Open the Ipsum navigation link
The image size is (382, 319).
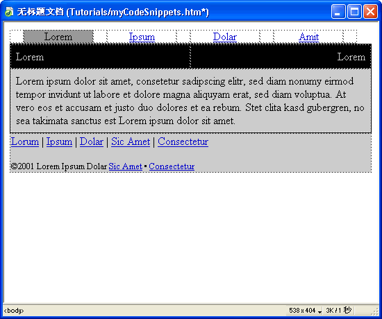tap(142, 37)
